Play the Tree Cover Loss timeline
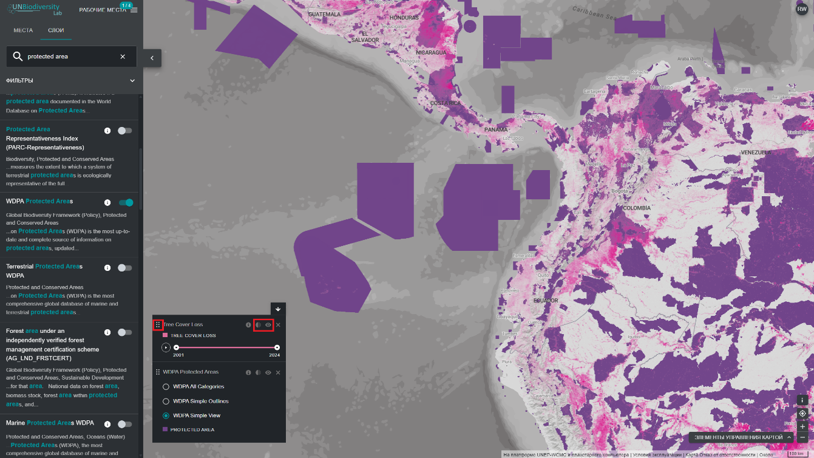This screenshot has height=458, width=814. click(166, 347)
